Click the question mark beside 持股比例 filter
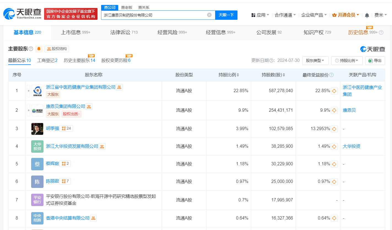The height and width of the screenshot is (230, 392). coord(337,61)
